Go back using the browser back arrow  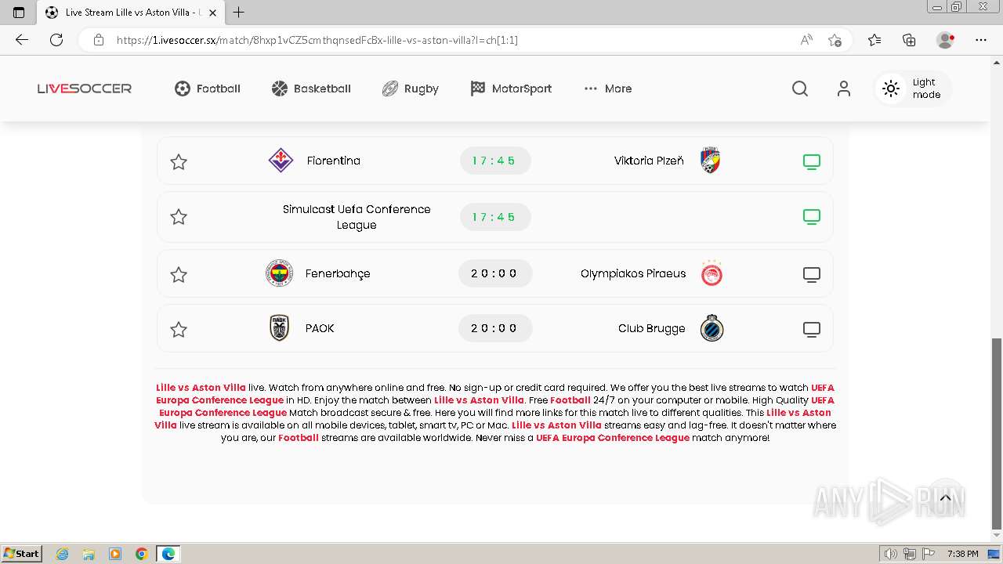pos(22,40)
